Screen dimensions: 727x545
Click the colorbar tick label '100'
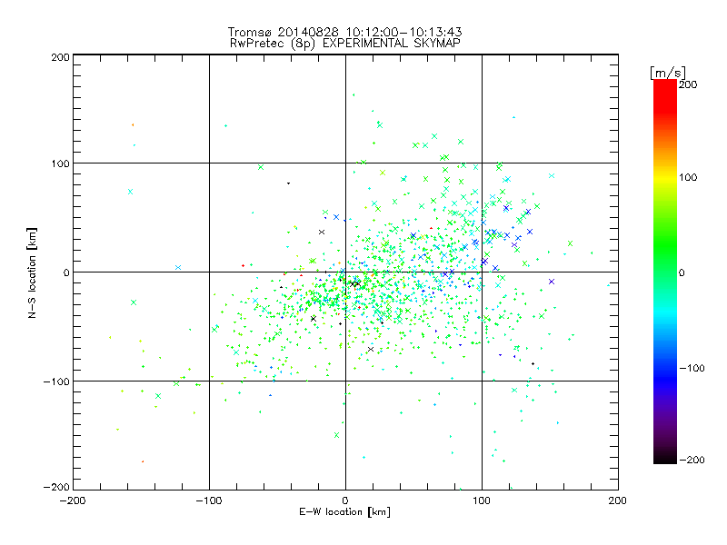click(688, 177)
